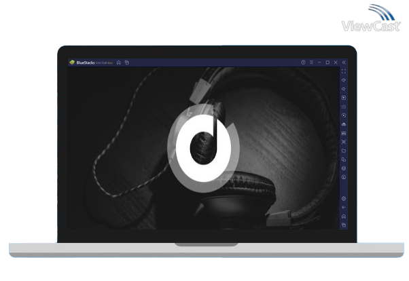The height and width of the screenshot is (281, 409).
Task: Maximize the BlueStacks window
Action: [327, 62]
